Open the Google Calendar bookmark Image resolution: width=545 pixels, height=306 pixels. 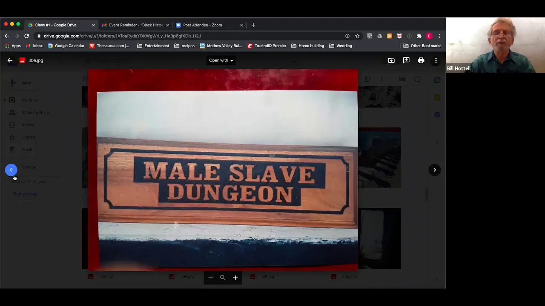[66, 46]
